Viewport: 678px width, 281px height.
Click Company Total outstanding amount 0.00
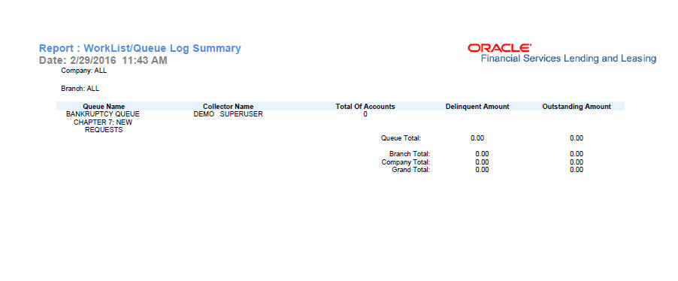(x=577, y=162)
